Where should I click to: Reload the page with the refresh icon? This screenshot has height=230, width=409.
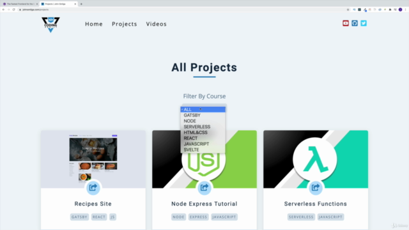[x=14, y=10]
